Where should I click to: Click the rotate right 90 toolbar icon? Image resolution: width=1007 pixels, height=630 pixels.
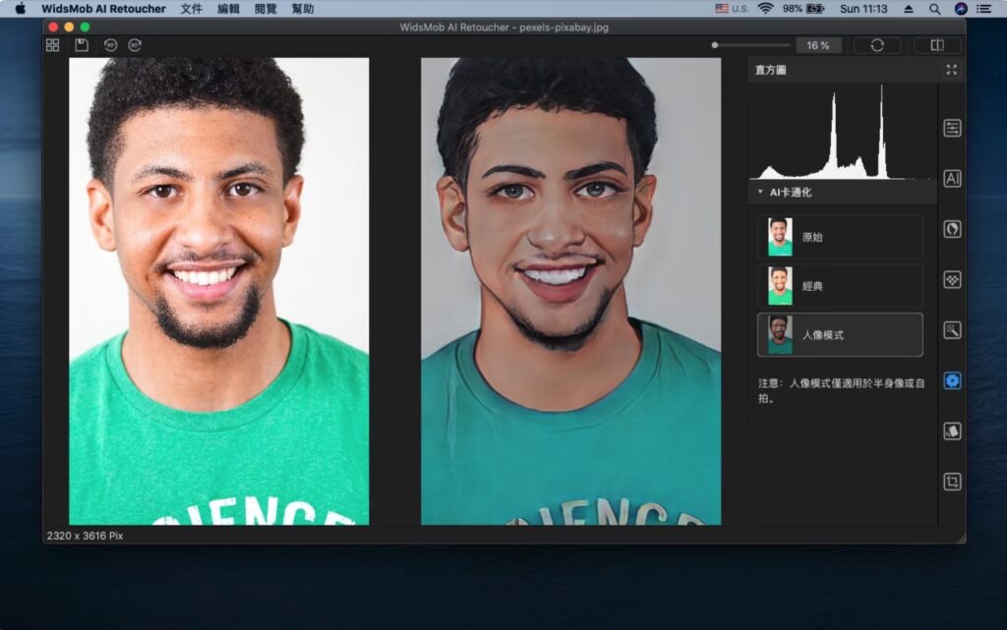134,44
